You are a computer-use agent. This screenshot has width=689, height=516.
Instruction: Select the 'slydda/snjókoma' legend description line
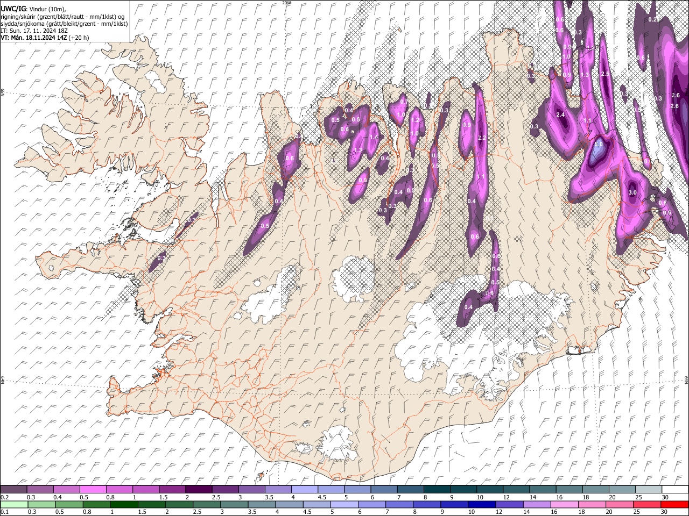tap(64, 24)
